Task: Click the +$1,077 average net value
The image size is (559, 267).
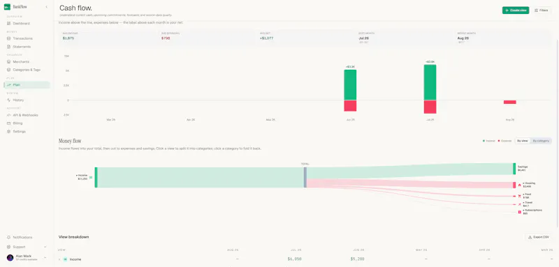Action: 266,38
